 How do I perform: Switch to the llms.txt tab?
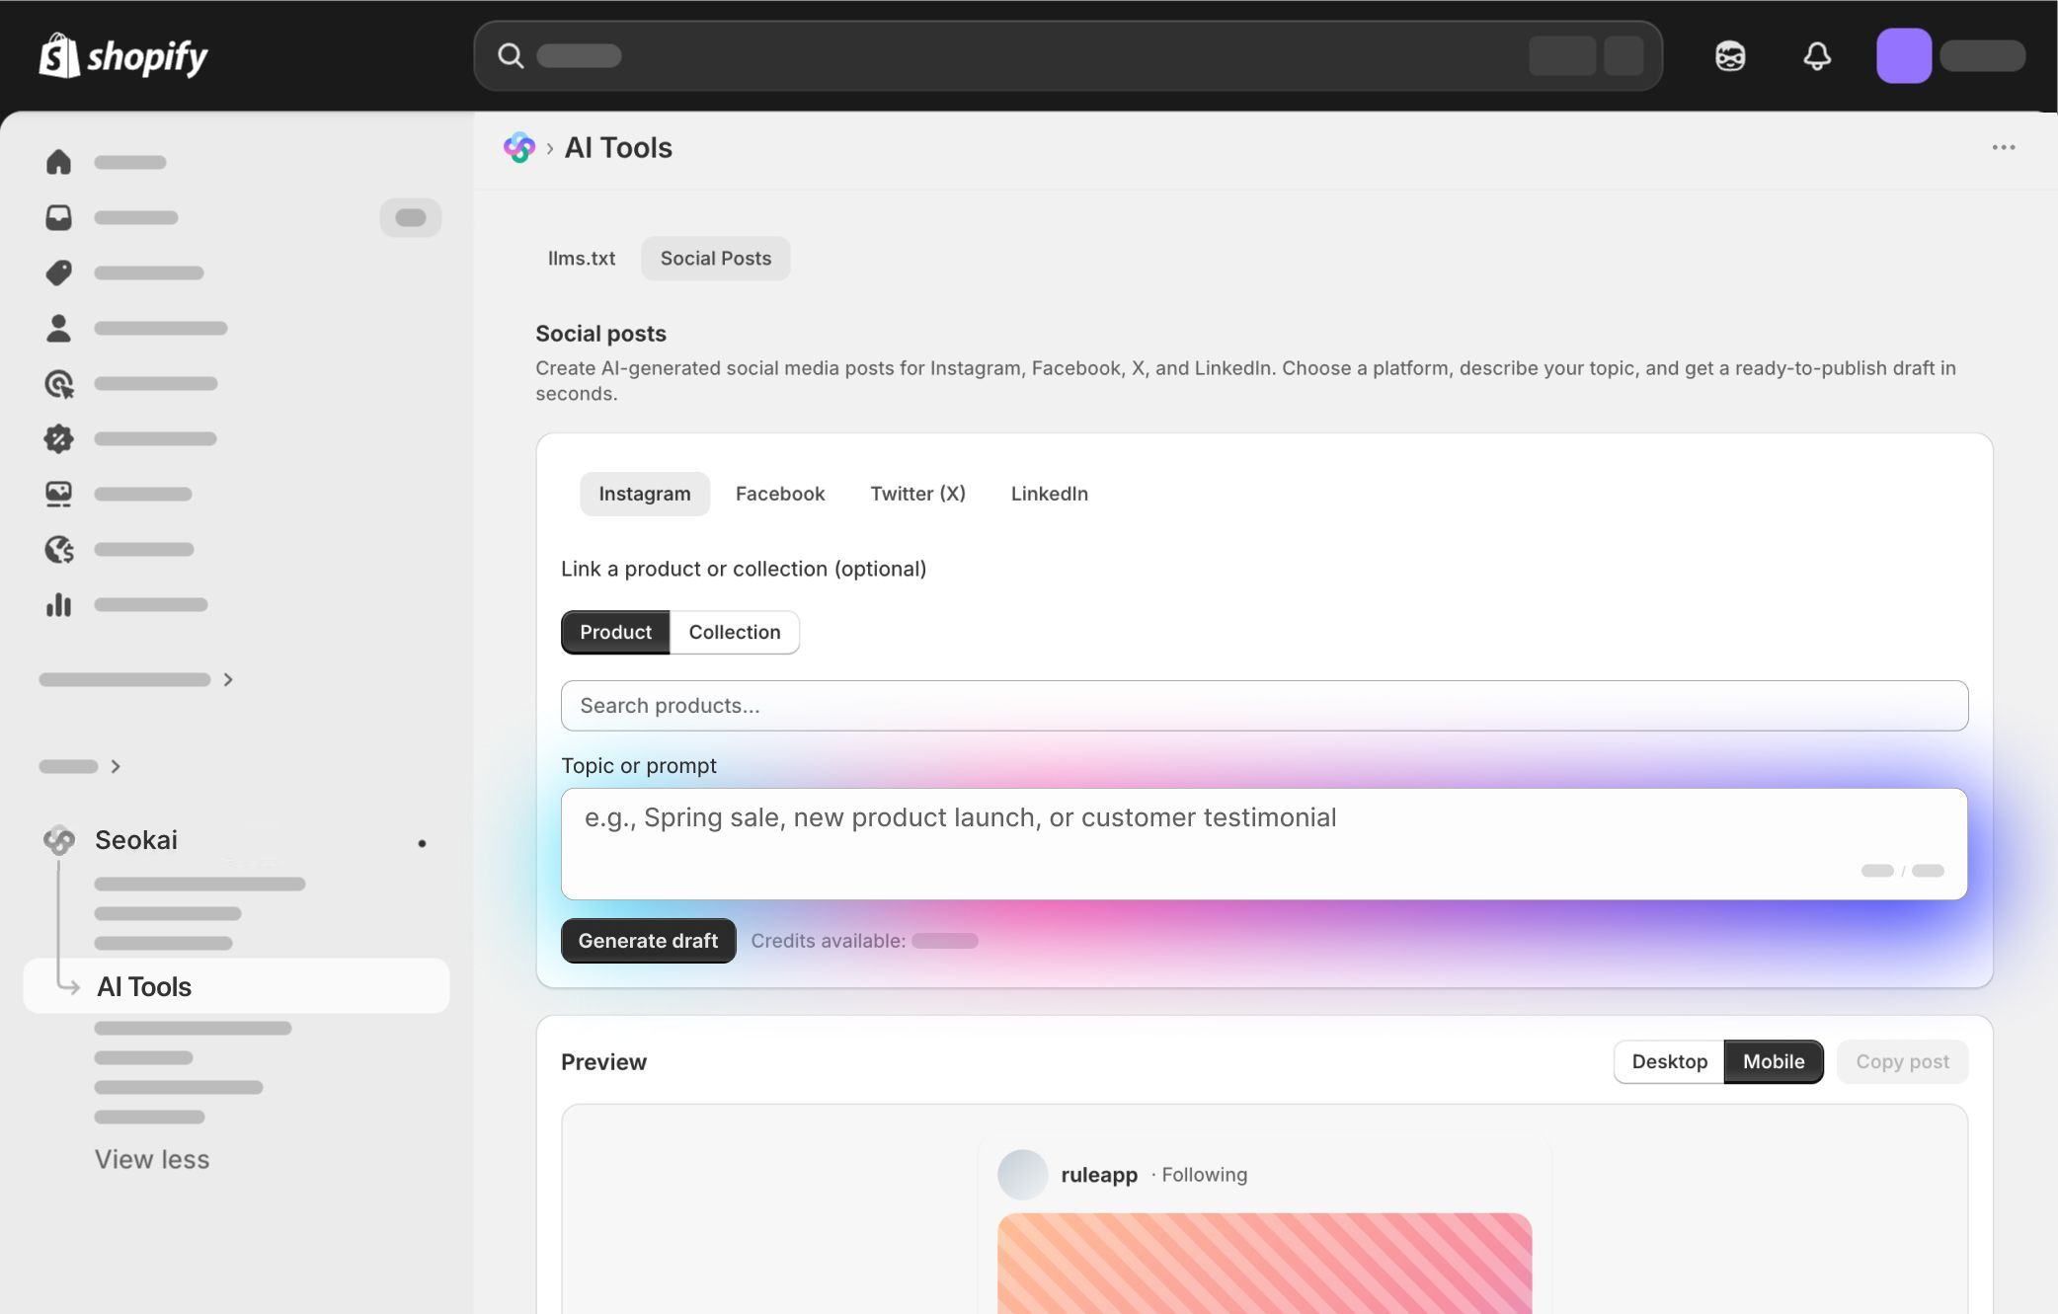click(x=582, y=258)
